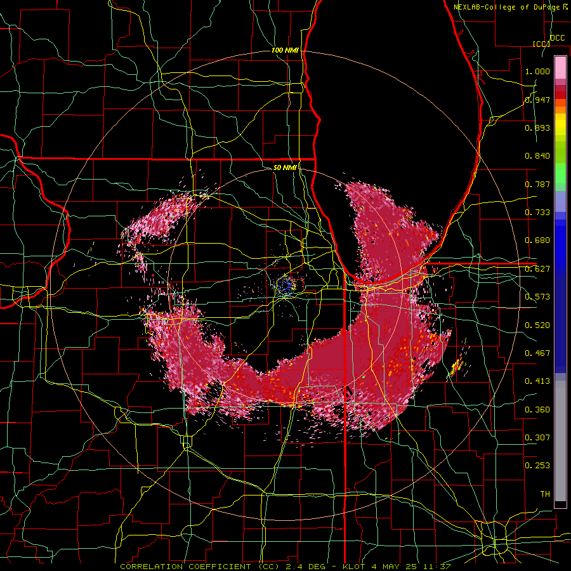Select the 1.000 scale value

pos(537,71)
